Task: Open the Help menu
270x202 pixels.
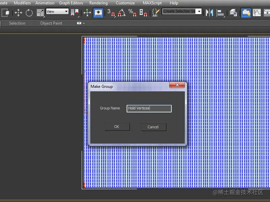Action: (174, 3)
